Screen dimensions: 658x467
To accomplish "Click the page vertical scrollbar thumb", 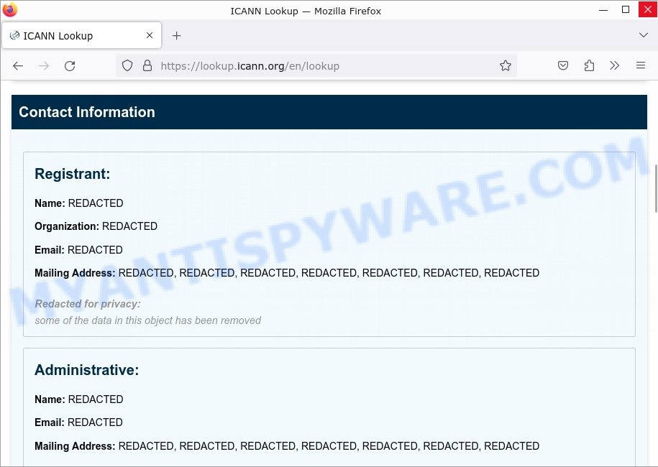I will click(x=656, y=189).
